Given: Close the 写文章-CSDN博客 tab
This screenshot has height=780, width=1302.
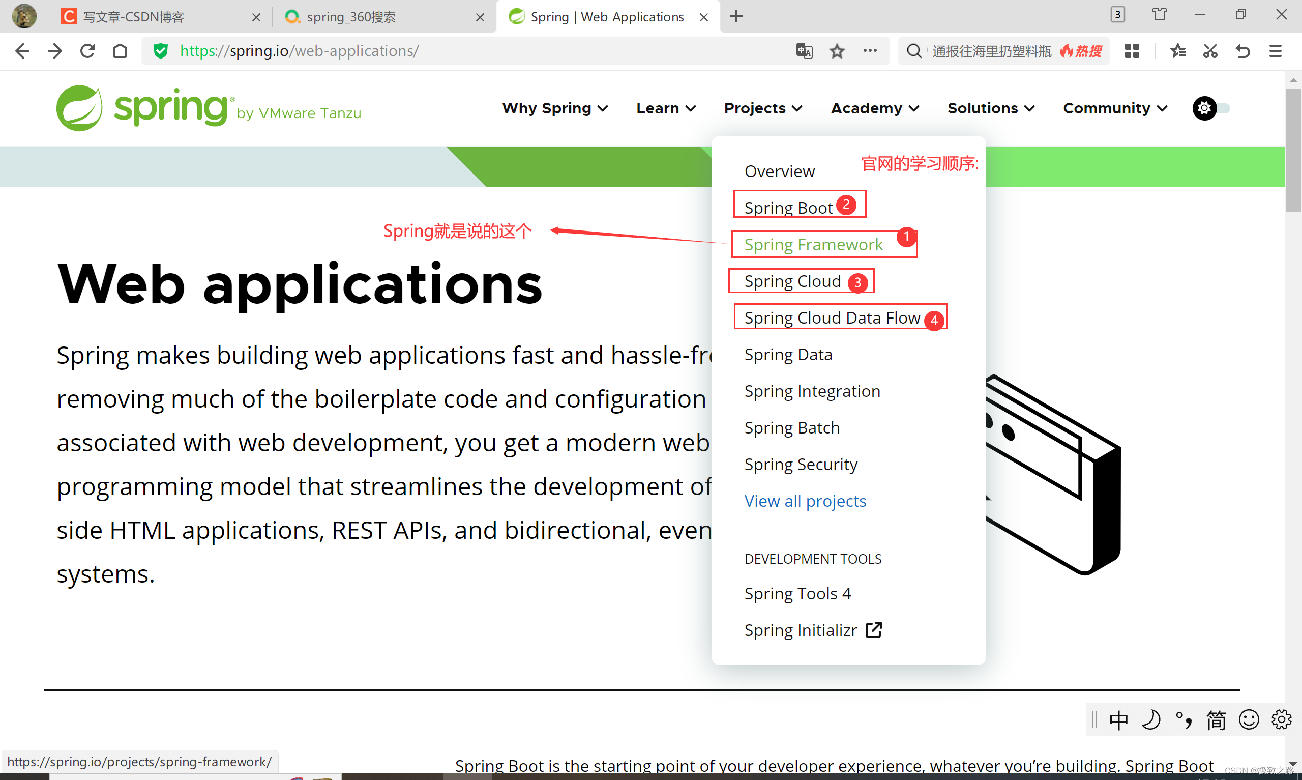Looking at the screenshot, I should click(x=256, y=17).
